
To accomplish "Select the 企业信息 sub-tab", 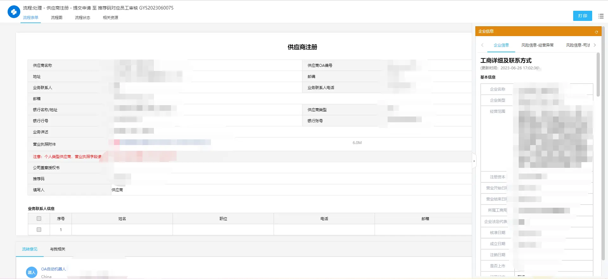I will 501,45.
